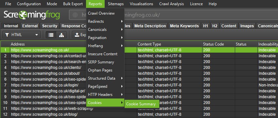278x118 pixels.
Task: Switch to list view icon
Action: (x=51, y=35)
